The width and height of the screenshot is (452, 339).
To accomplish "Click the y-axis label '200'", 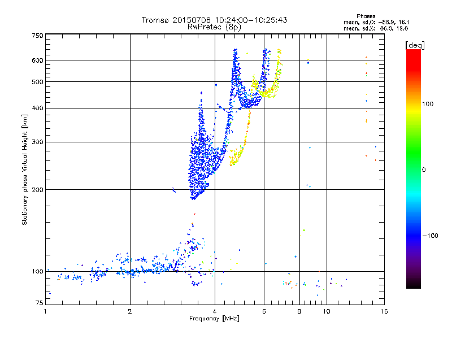I will [37, 190].
